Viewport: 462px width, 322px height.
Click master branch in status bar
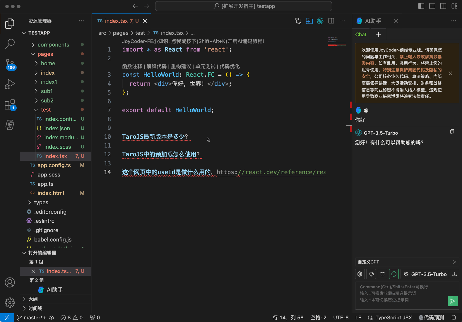[x=31, y=318]
